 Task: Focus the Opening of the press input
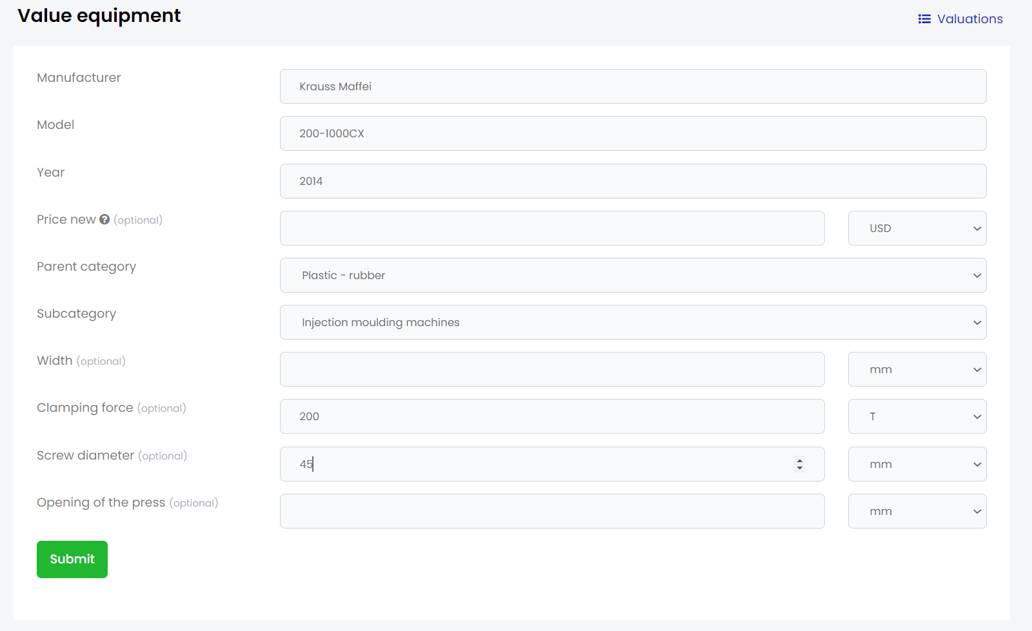tap(552, 511)
